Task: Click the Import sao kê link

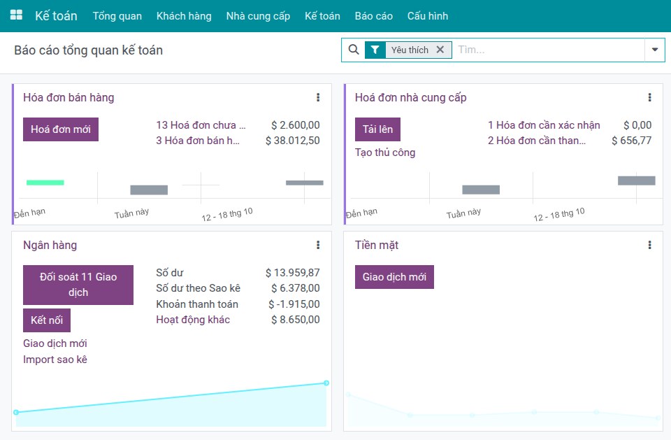Action: point(55,360)
